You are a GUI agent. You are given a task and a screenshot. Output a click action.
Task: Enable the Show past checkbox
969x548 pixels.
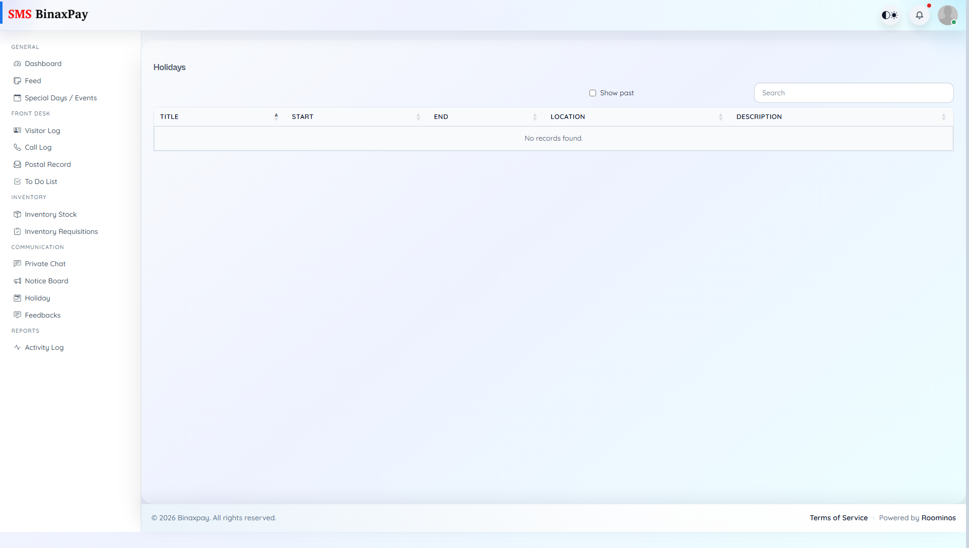pos(593,93)
